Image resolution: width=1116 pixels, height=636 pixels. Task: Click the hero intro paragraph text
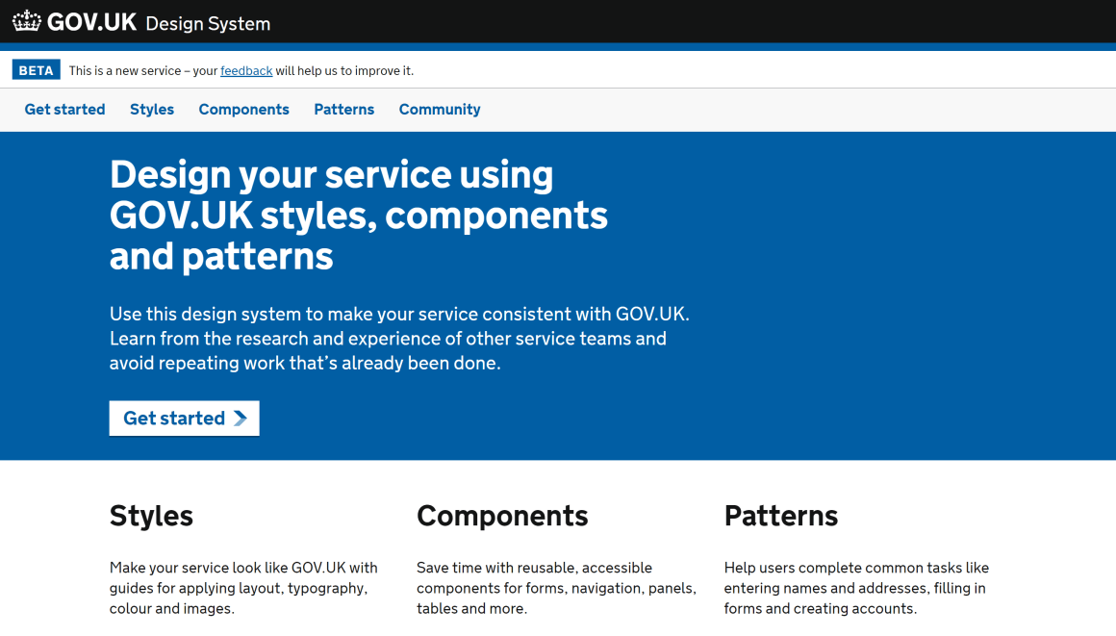(399, 339)
